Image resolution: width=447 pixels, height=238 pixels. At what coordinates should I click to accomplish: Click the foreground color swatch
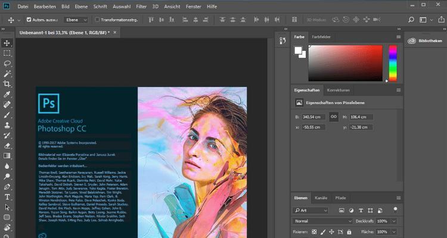coord(298,51)
